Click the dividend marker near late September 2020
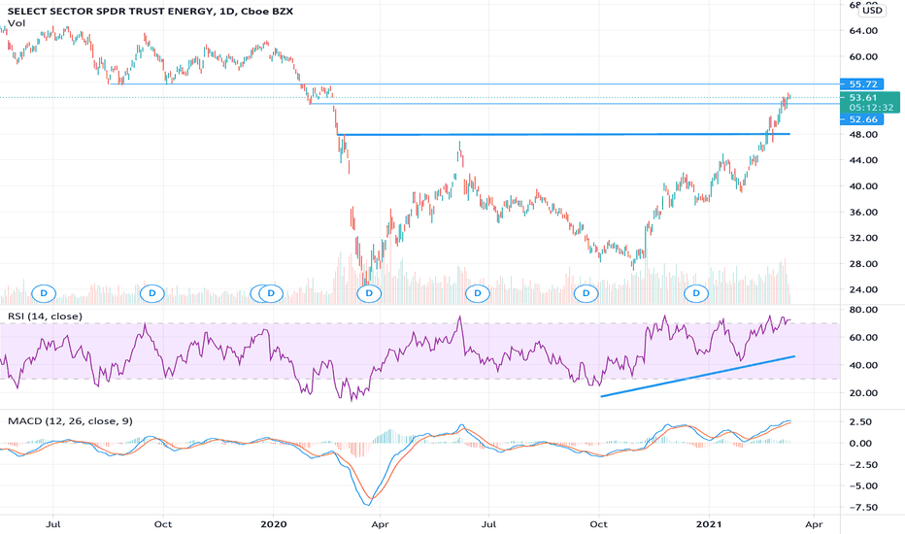 click(x=587, y=293)
